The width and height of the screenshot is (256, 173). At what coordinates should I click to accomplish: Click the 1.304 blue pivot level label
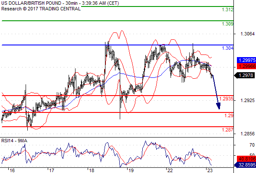tap(228, 48)
